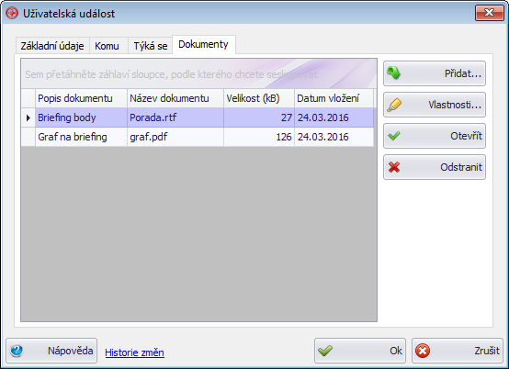The image size is (509, 369).
Task: Click the red app icon in title bar
Action: click(x=12, y=13)
